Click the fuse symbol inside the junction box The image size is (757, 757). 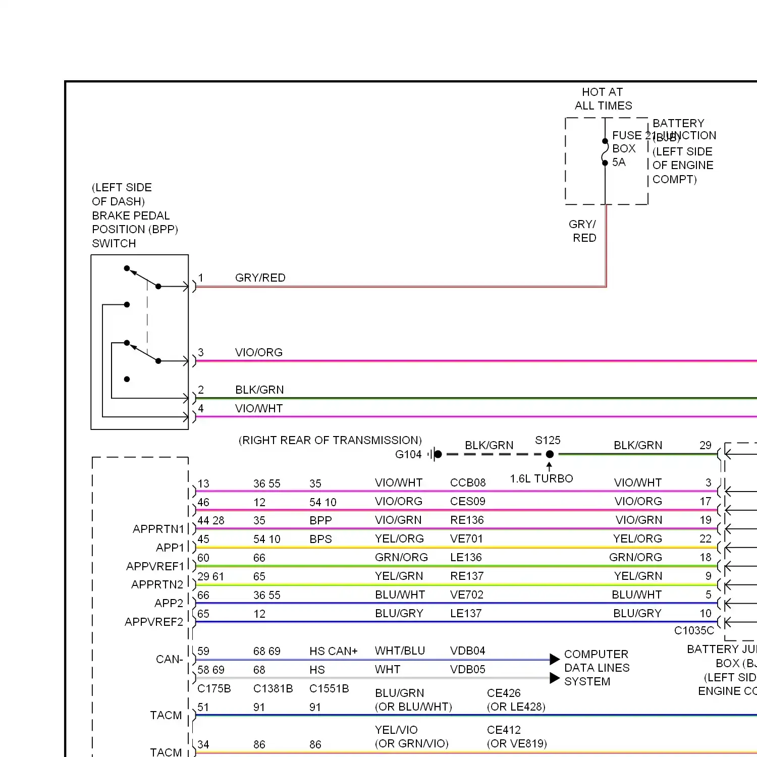[x=605, y=152]
